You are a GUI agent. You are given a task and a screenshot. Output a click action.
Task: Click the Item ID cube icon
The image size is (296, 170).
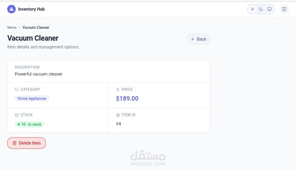pos(118,115)
